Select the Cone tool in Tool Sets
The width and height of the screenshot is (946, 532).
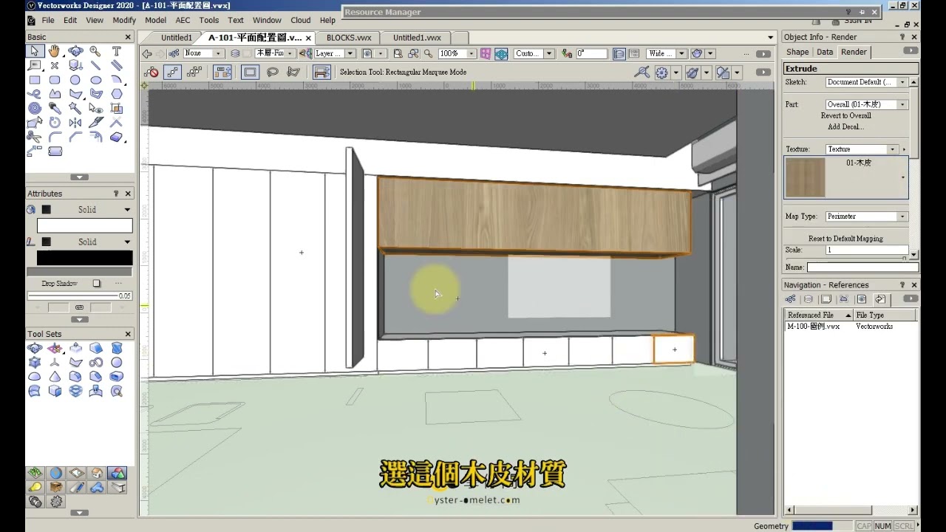tap(55, 377)
